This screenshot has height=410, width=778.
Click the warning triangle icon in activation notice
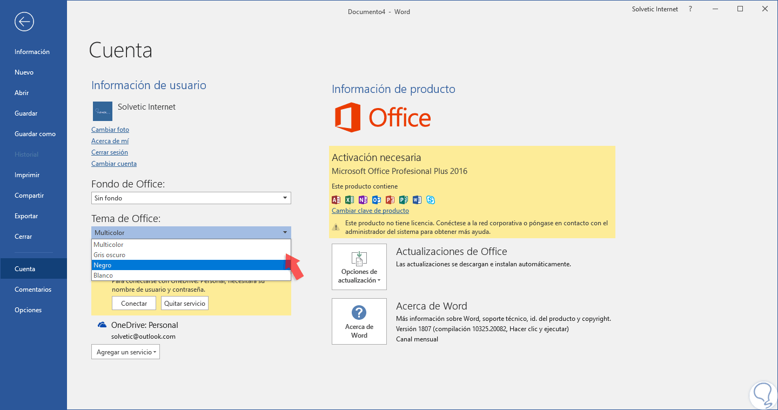click(336, 227)
